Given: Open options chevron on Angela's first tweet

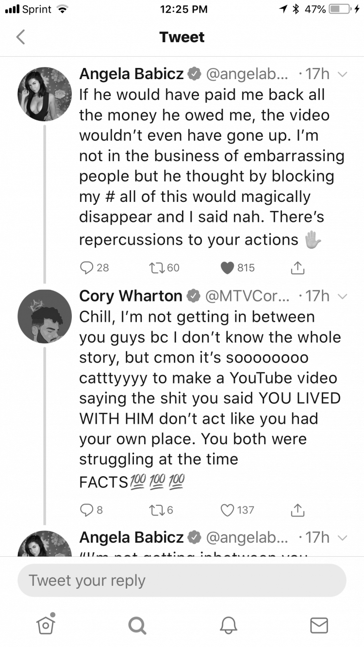Looking at the screenshot, I should click(x=343, y=74).
